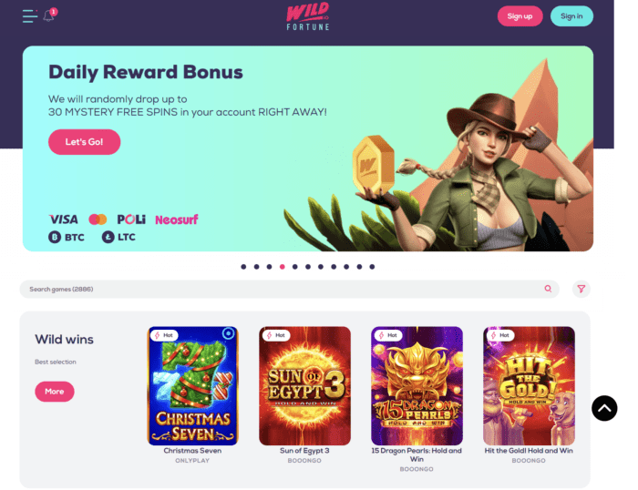
Task: Click the scroll-to-top arrow button
Action: coord(604,408)
